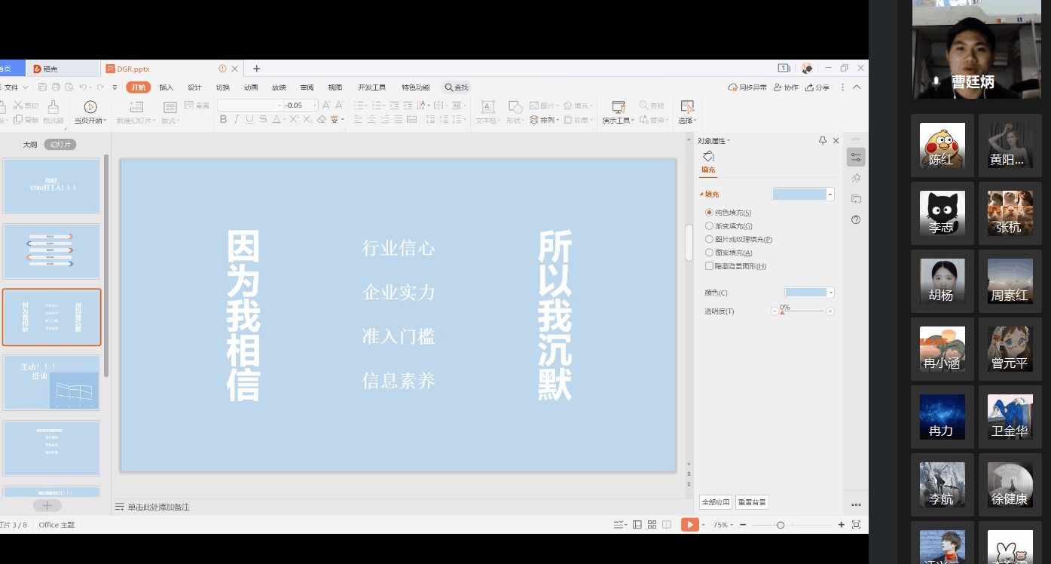Click the 全部应用 button
The width and height of the screenshot is (1051, 564).
(x=716, y=502)
